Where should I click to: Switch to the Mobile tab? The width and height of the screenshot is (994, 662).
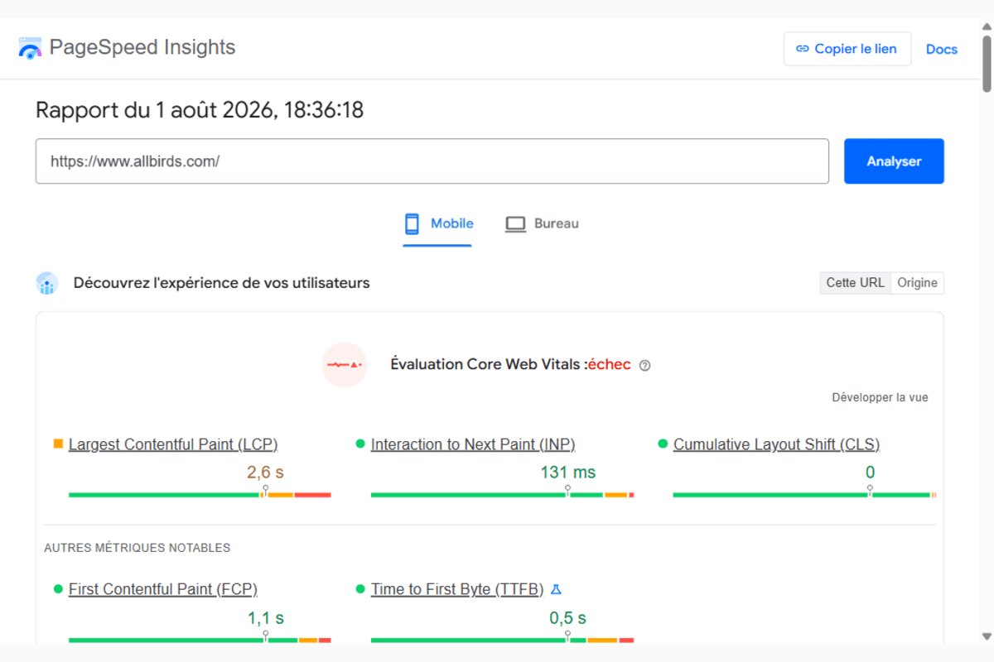[x=437, y=224]
